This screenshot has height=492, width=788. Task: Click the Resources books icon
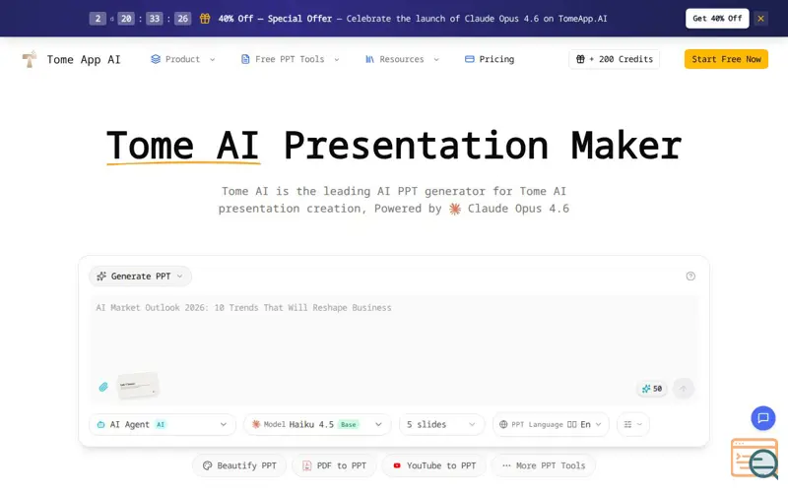[x=370, y=59]
